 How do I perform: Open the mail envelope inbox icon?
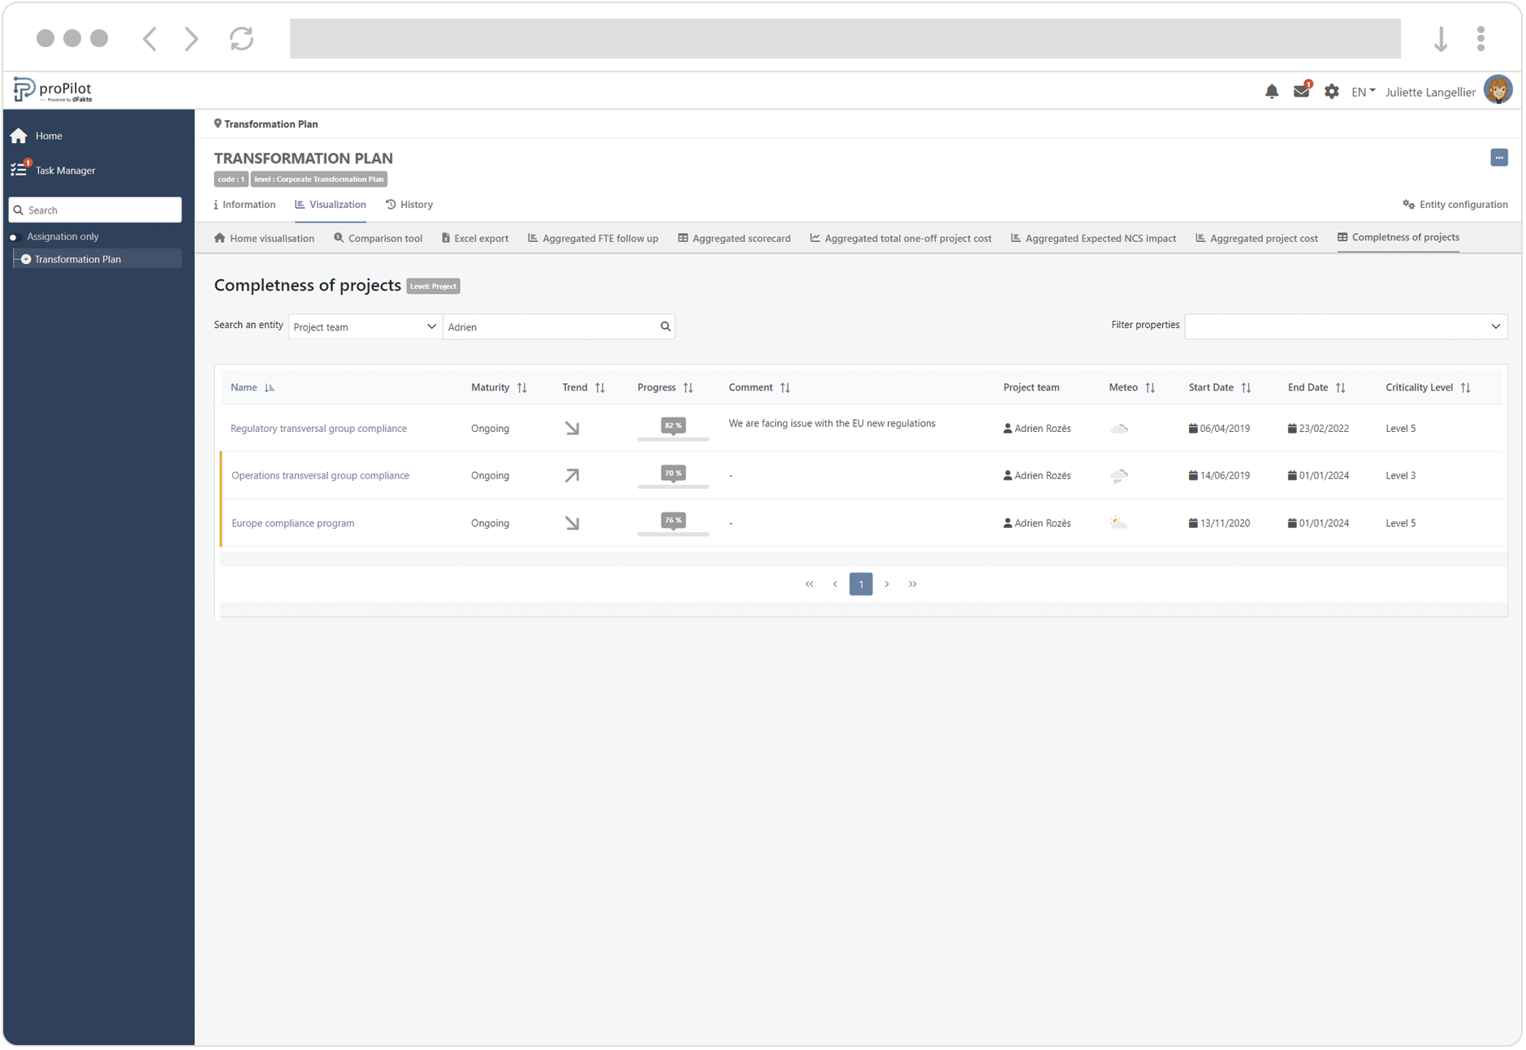(1301, 91)
